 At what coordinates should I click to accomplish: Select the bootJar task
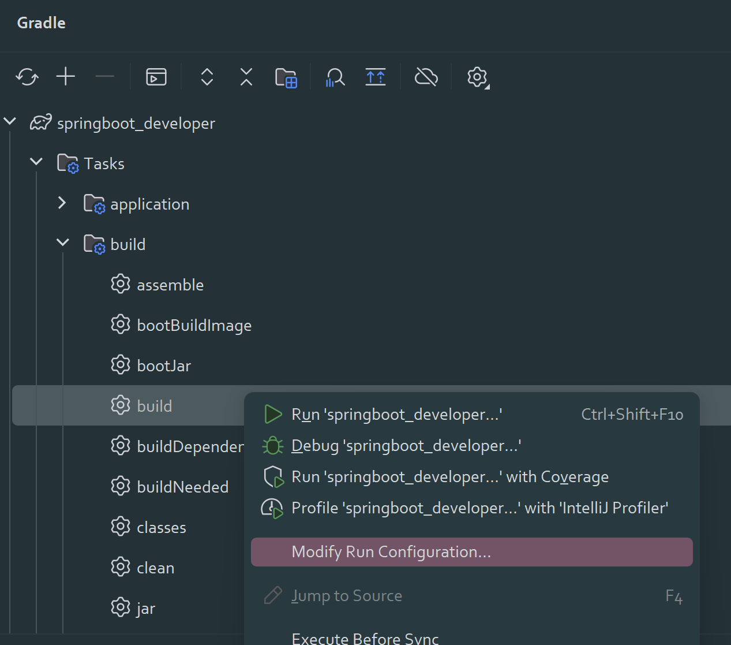(164, 366)
